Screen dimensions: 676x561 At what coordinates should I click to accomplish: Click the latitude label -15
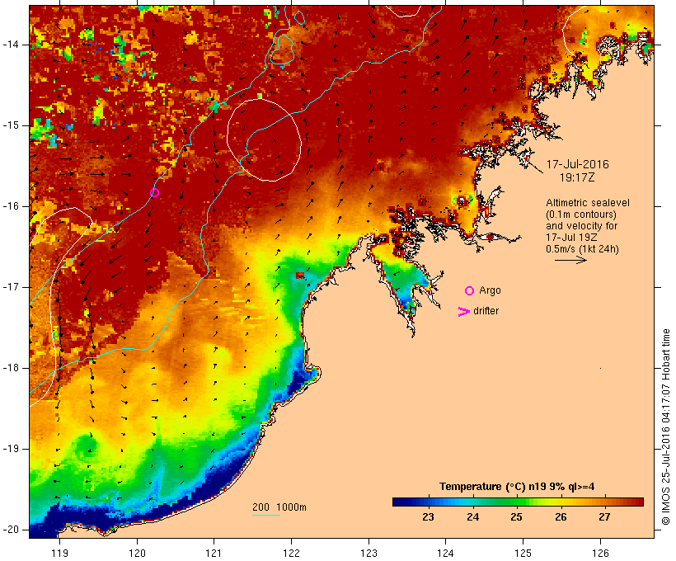pos(11,125)
